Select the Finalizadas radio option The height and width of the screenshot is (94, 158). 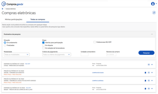[x=5, y=45]
